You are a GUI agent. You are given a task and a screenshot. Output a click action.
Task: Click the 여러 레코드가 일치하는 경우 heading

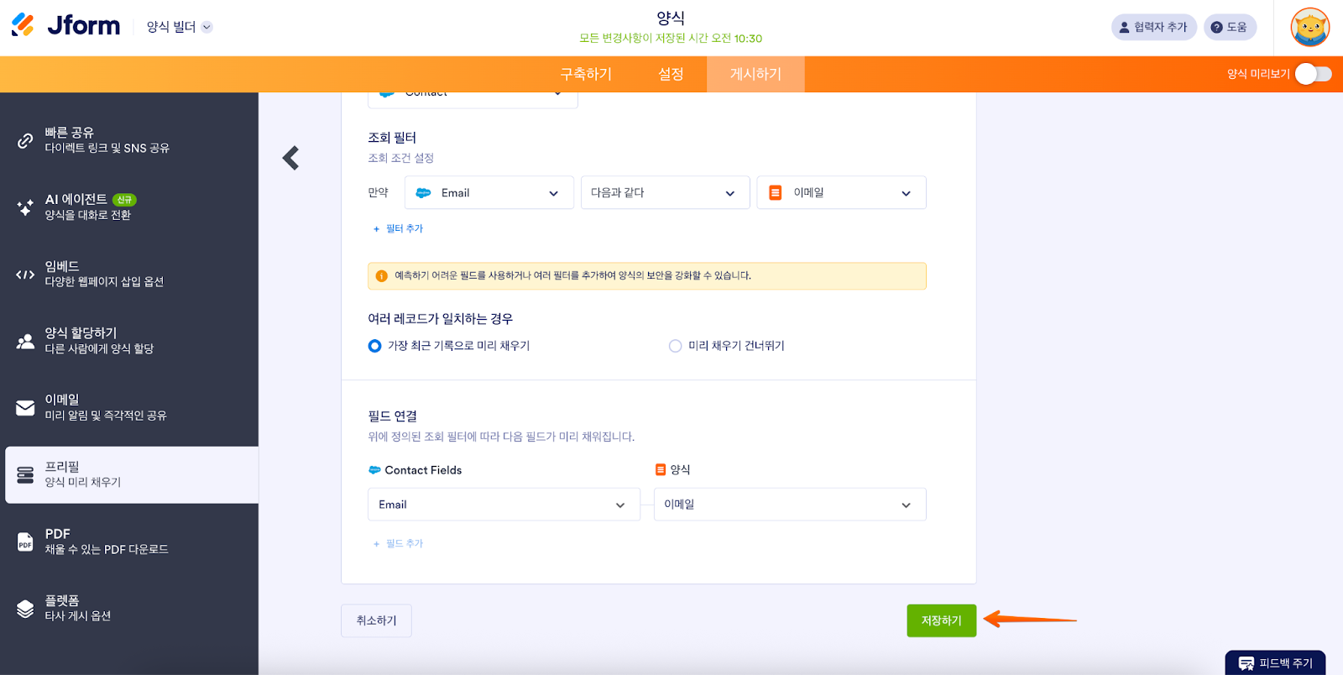point(441,319)
